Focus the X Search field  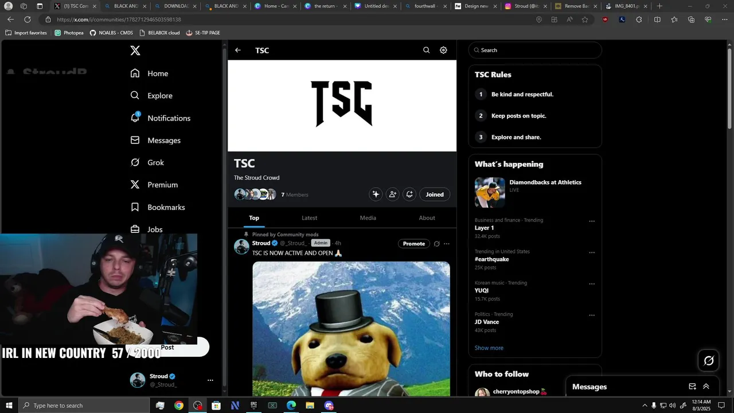coord(535,50)
